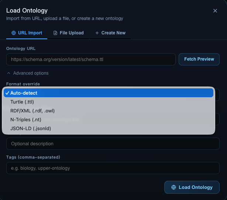Focus the Ontology URL input field
This screenshot has height=200, width=227.
point(91,59)
